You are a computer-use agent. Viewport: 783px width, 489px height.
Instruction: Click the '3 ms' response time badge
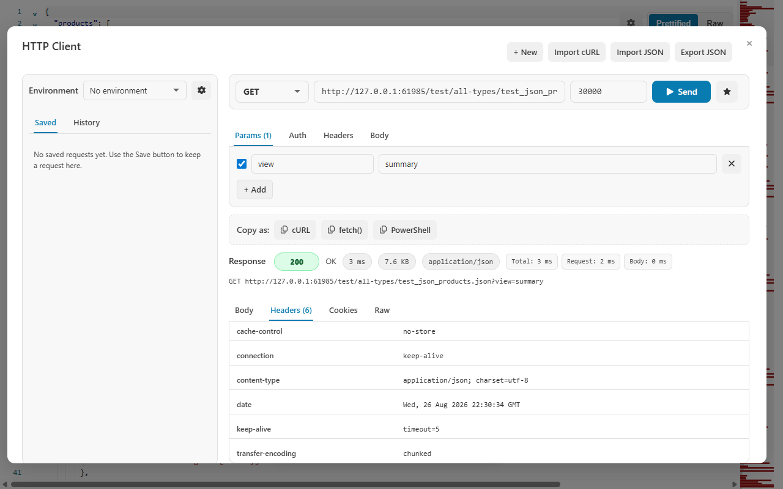click(358, 262)
